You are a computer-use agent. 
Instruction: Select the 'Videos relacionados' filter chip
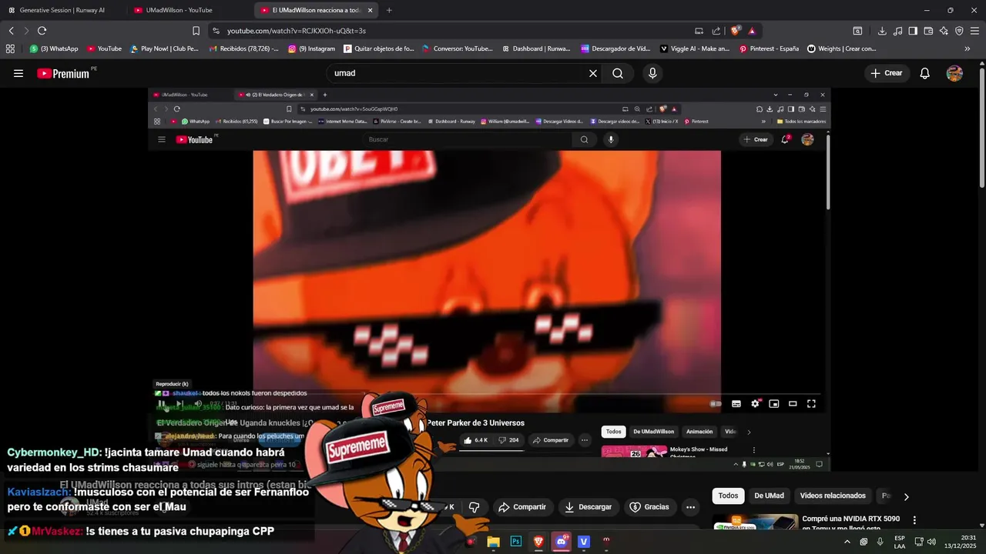(833, 496)
